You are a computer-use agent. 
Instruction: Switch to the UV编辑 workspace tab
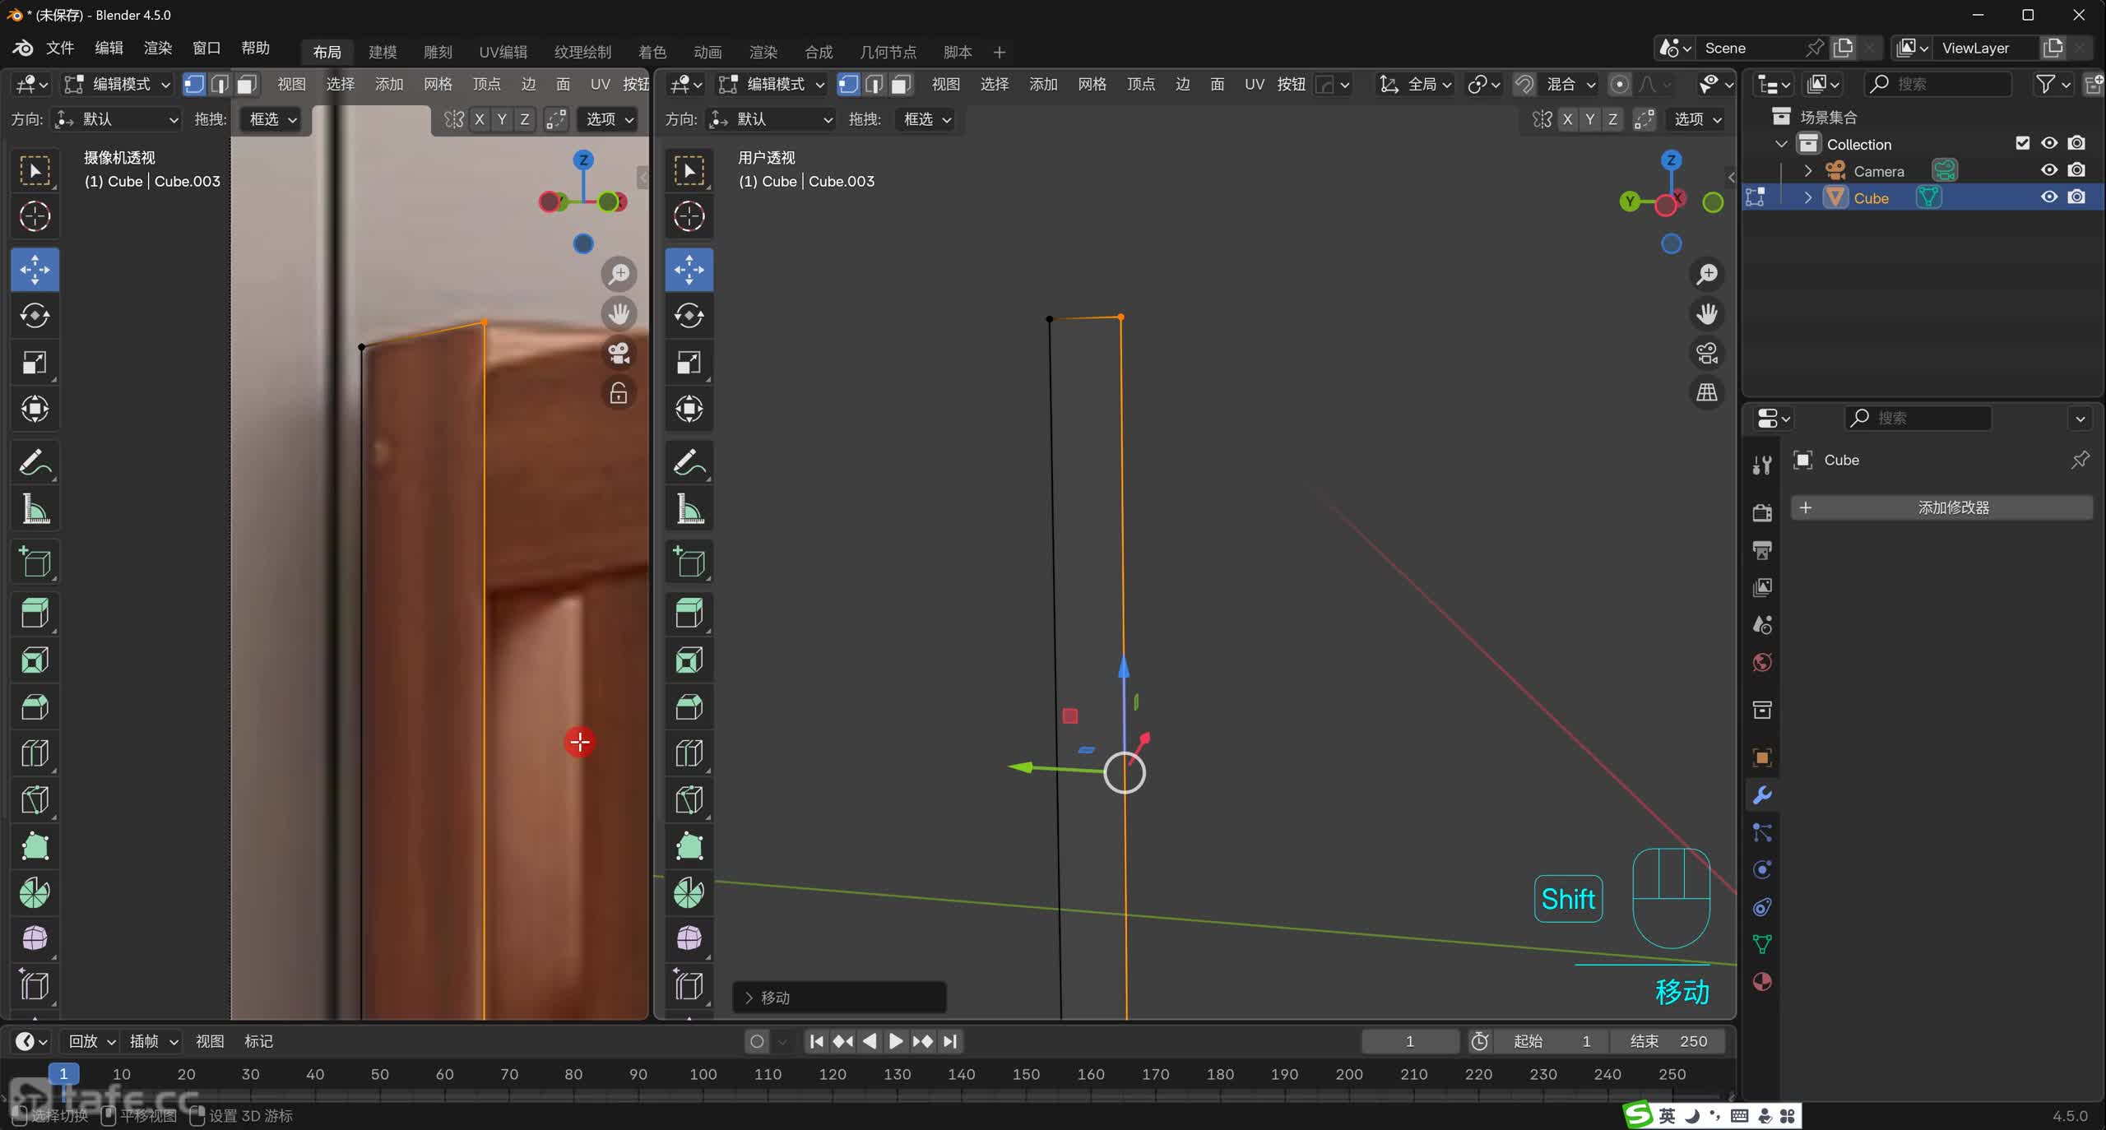[503, 52]
